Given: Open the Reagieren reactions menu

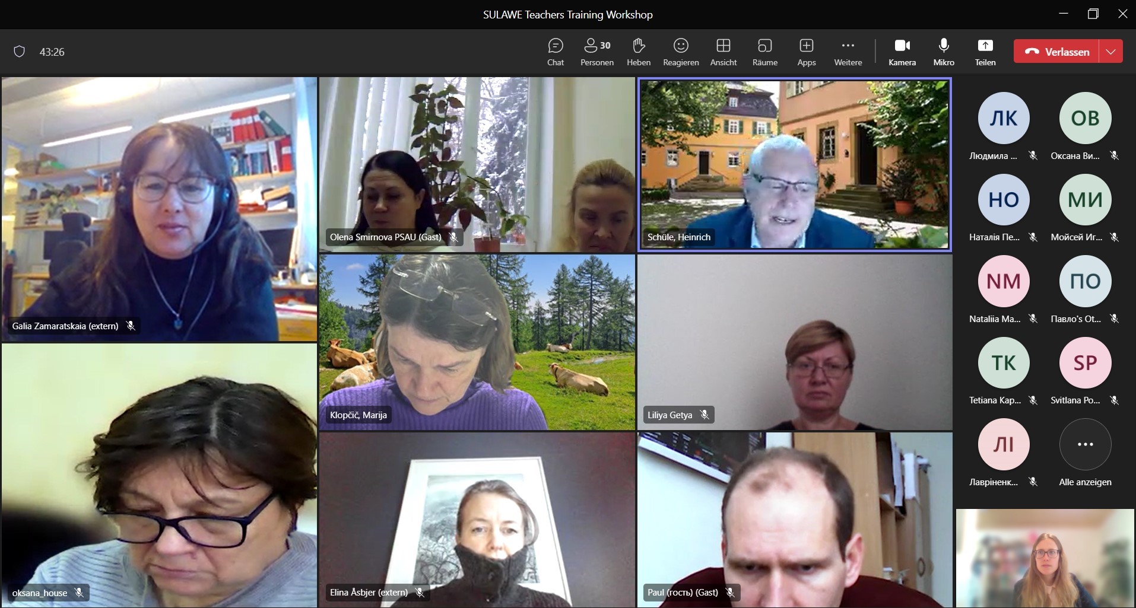Looking at the screenshot, I should point(681,52).
